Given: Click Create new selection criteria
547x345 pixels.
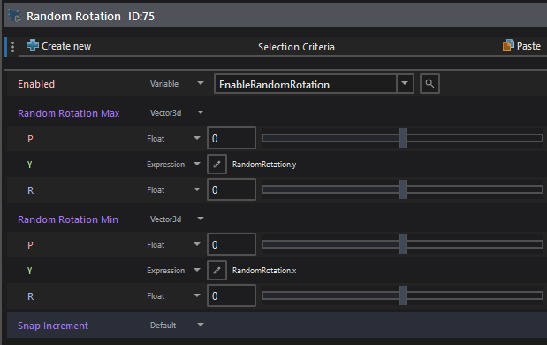Looking at the screenshot, I should (58, 46).
